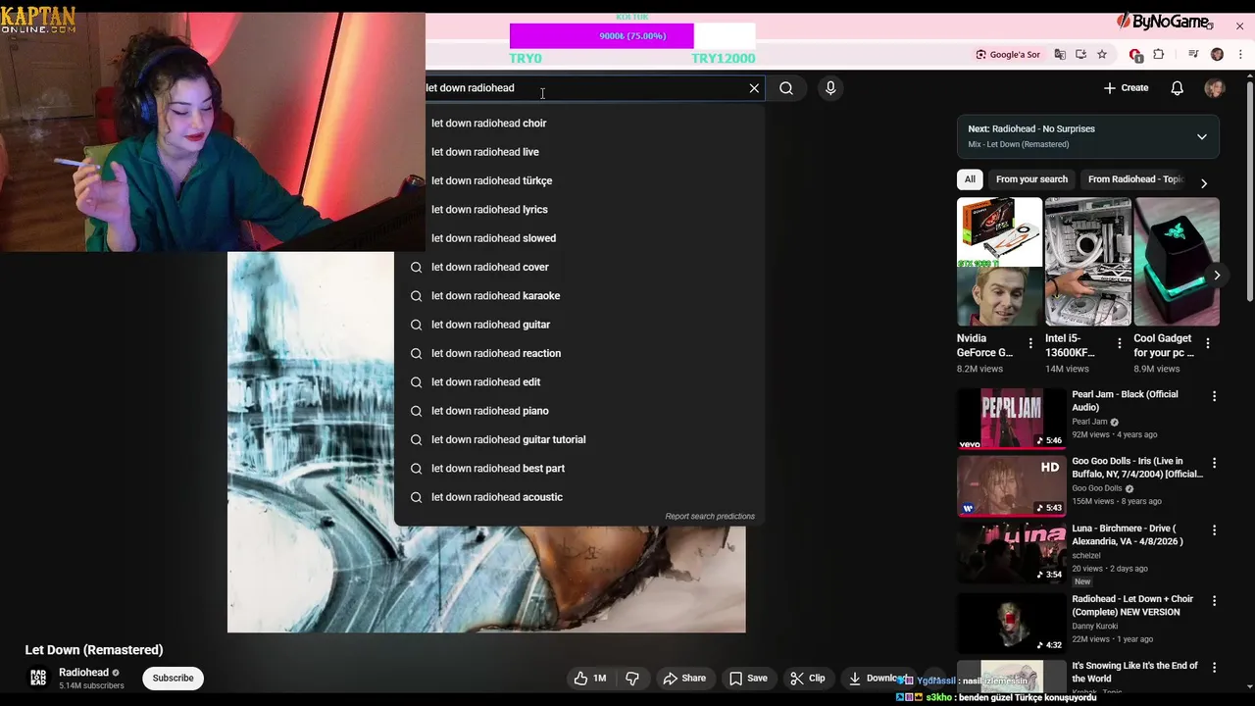This screenshot has height=706, width=1255.
Task: Choose suggestion let down radiohead türkçe
Action: tap(579, 180)
